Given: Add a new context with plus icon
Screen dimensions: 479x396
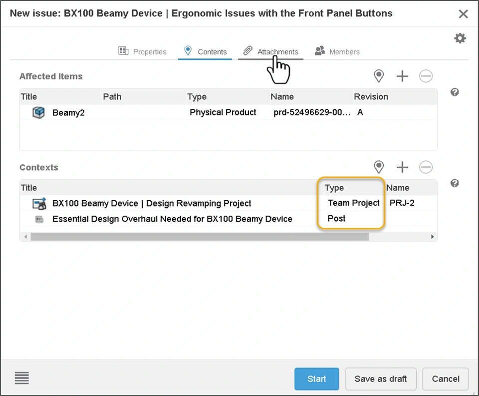Looking at the screenshot, I should coord(402,167).
